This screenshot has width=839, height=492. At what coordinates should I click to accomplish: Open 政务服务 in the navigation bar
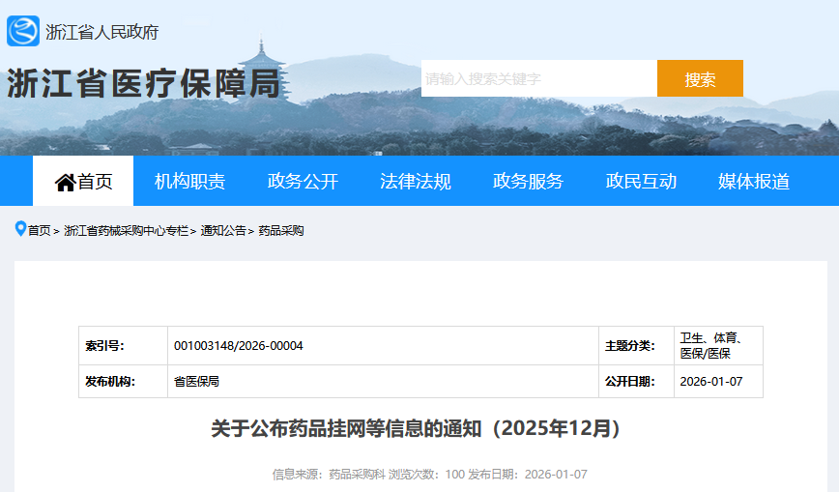coord(528,182)
